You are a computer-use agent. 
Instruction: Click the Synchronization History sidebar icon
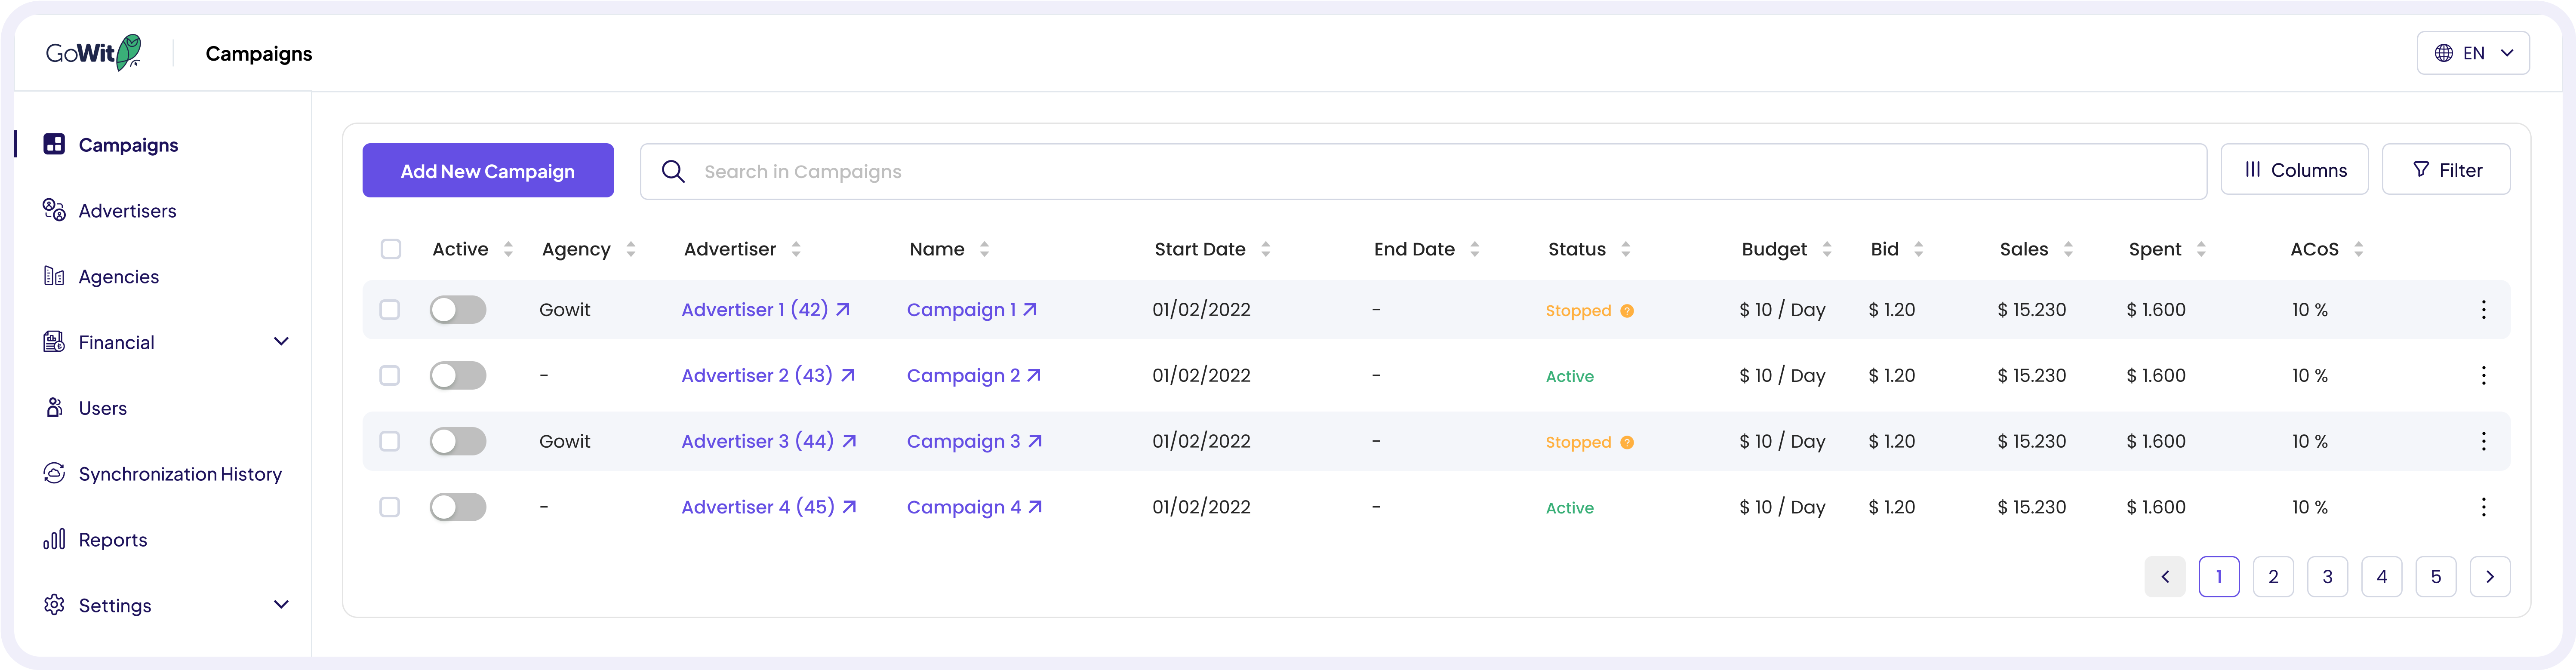54,474
